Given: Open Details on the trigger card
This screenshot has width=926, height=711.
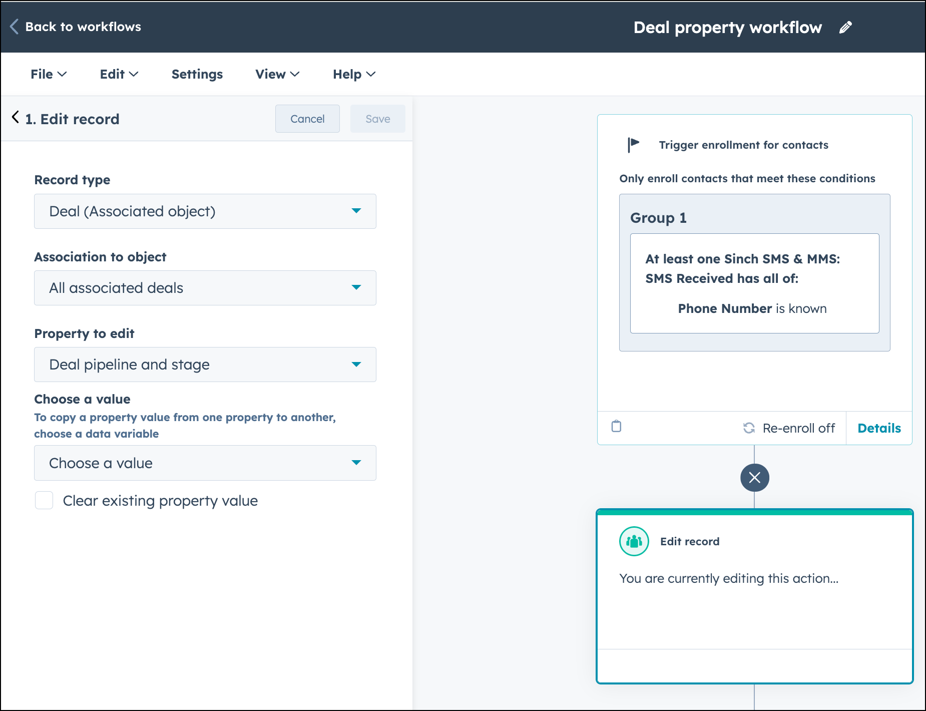Looking at the screenshot, I should coord(879,428).
